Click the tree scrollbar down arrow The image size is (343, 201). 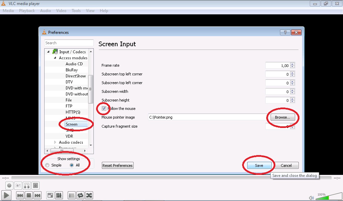pyautogui.click(x=91, y=145)
